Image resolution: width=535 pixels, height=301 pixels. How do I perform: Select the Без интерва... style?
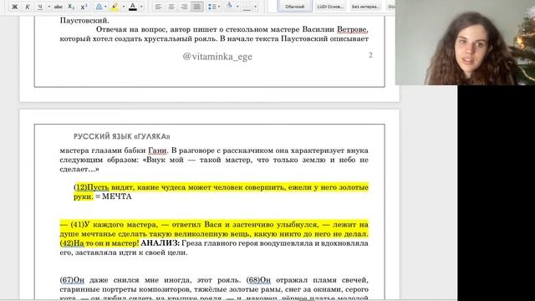pyautogui.click(x=365, y=7)
